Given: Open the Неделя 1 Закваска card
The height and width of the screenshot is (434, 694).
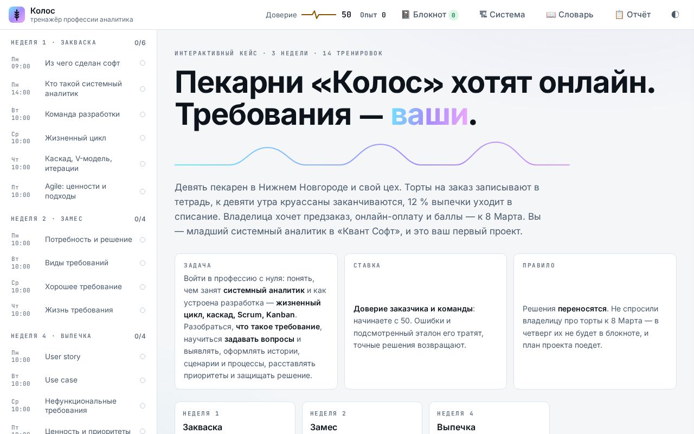Looking at the screenshot, I should click(x=235, y=418).
